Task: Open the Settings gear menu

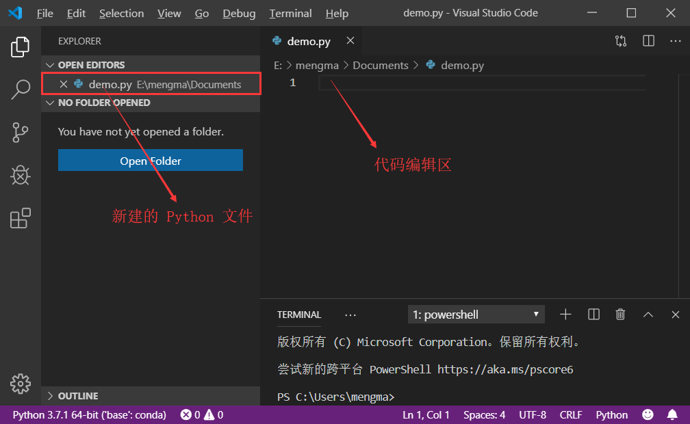Action: [x=20, y=384]
